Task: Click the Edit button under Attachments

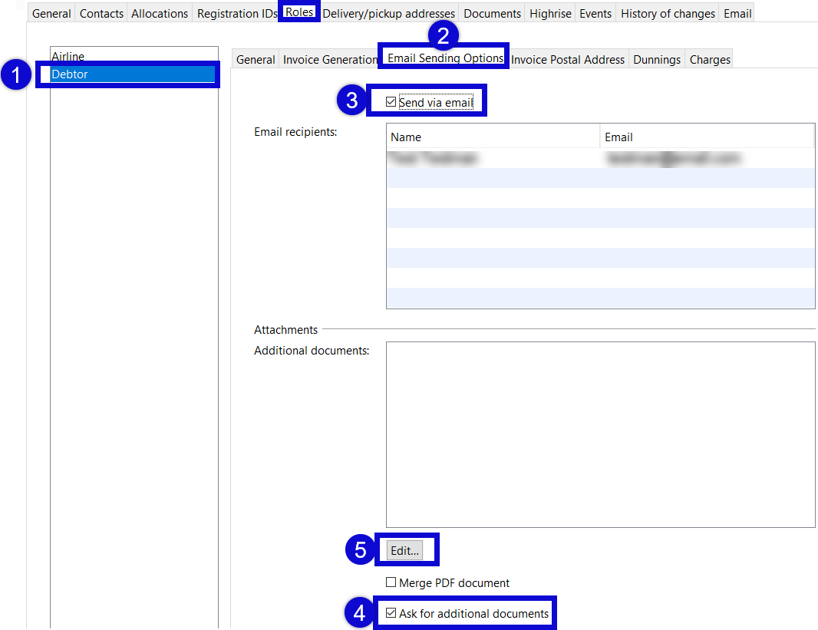Action: [407, 550]
